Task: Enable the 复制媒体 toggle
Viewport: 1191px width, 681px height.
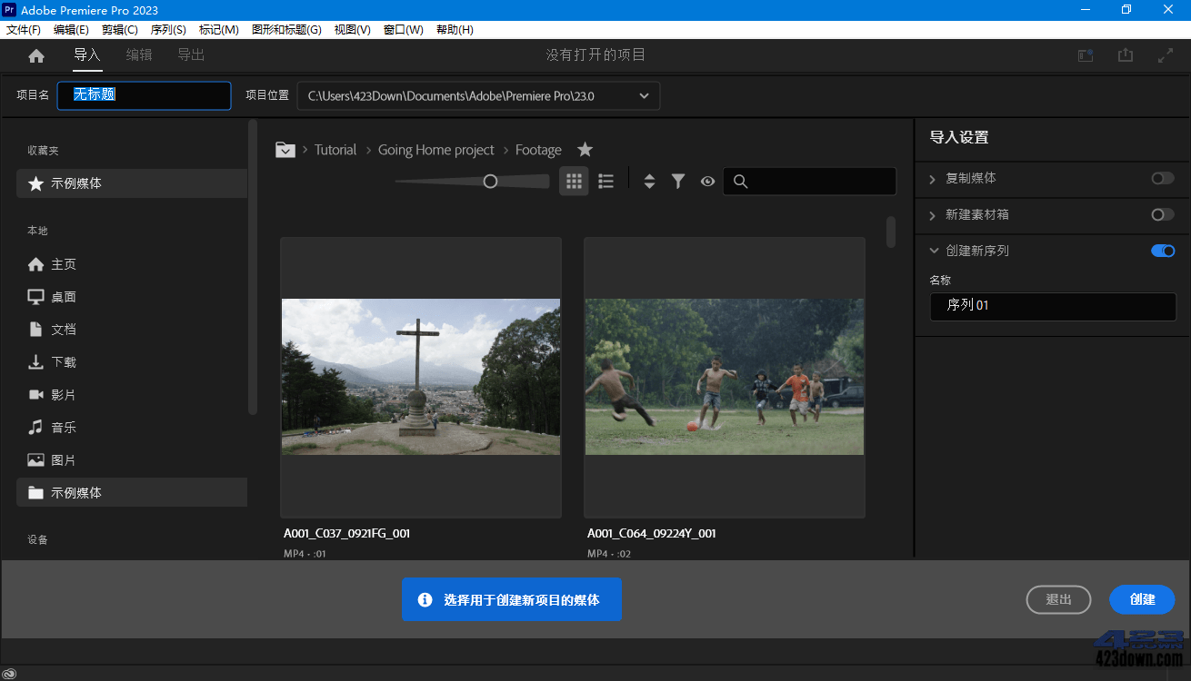Action: 1161,178
